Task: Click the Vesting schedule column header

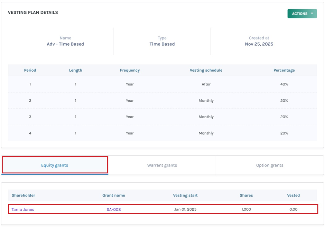Action: [206, 70]
